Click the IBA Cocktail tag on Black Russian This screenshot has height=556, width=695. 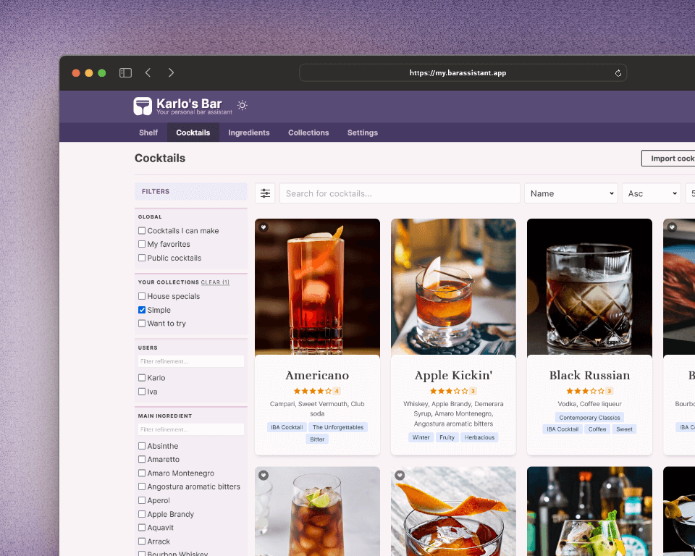563,429
